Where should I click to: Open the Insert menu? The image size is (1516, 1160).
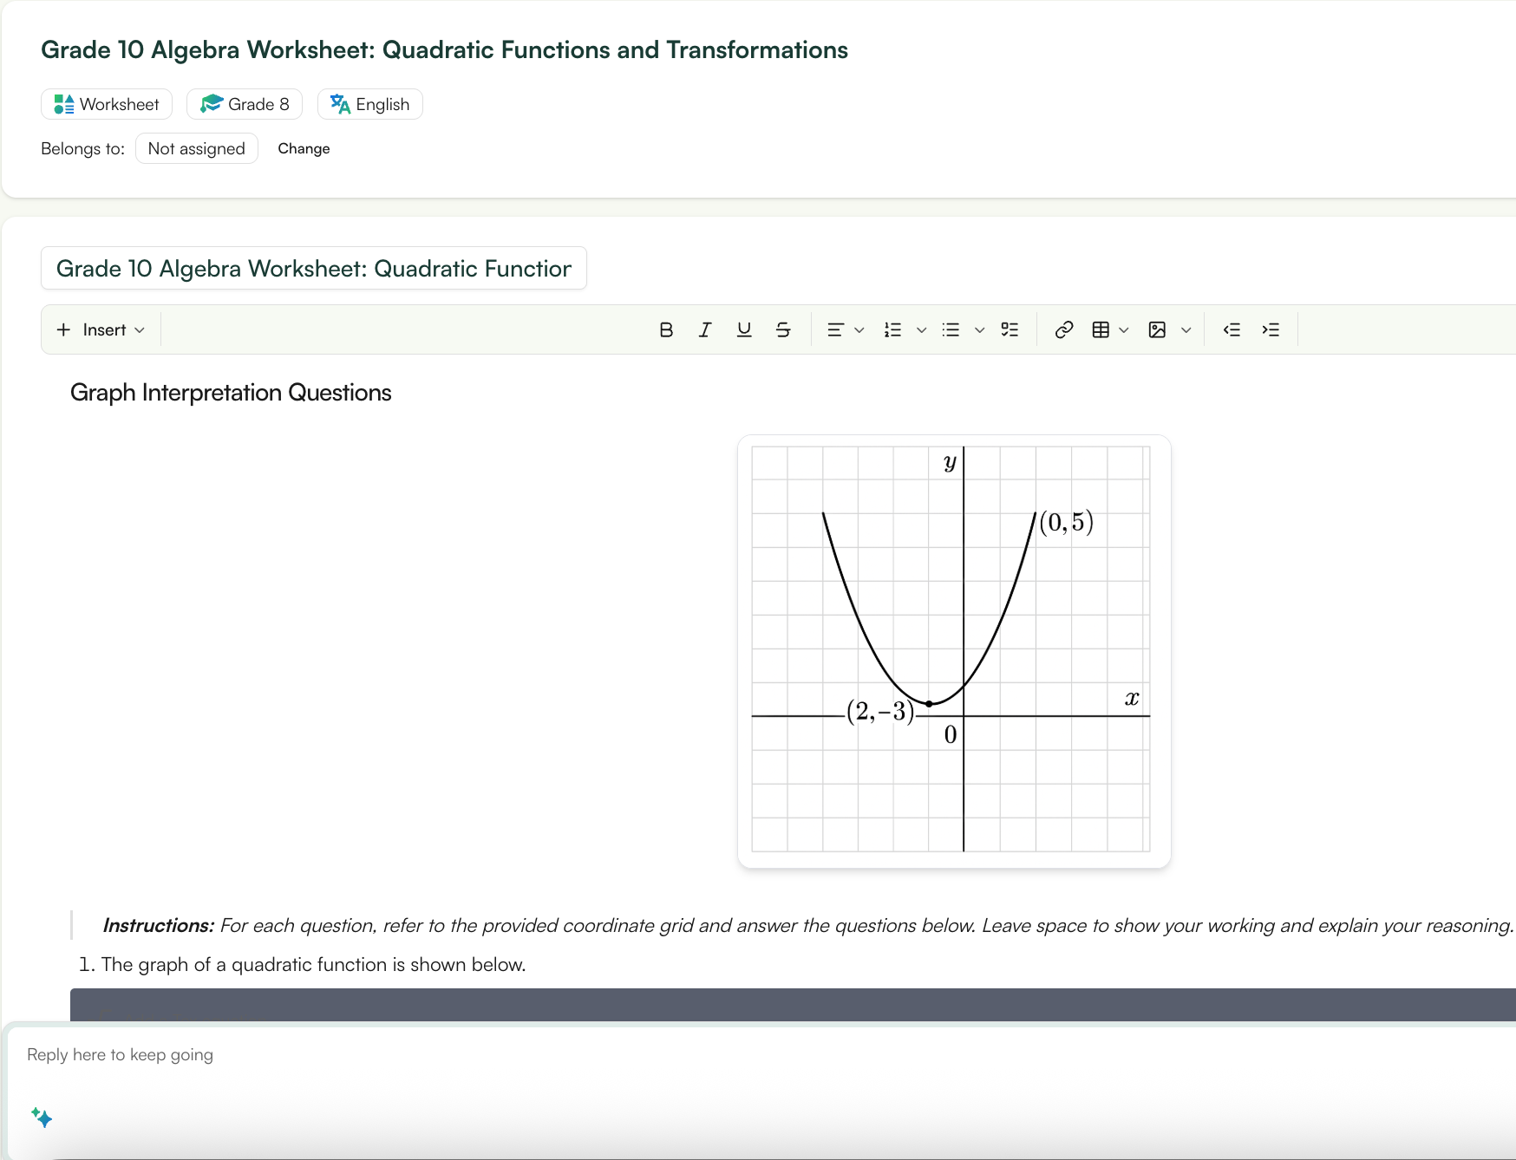pos(100,329)
